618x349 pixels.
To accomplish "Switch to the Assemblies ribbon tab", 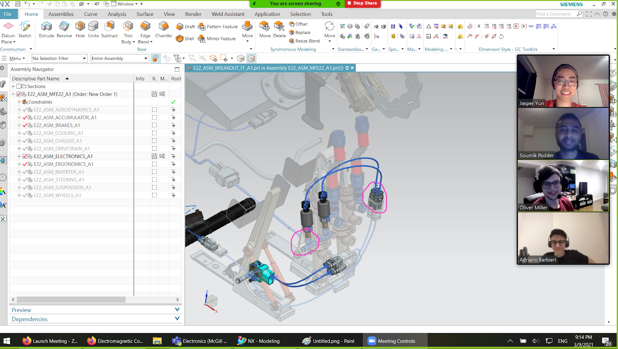I will [61, 14].
